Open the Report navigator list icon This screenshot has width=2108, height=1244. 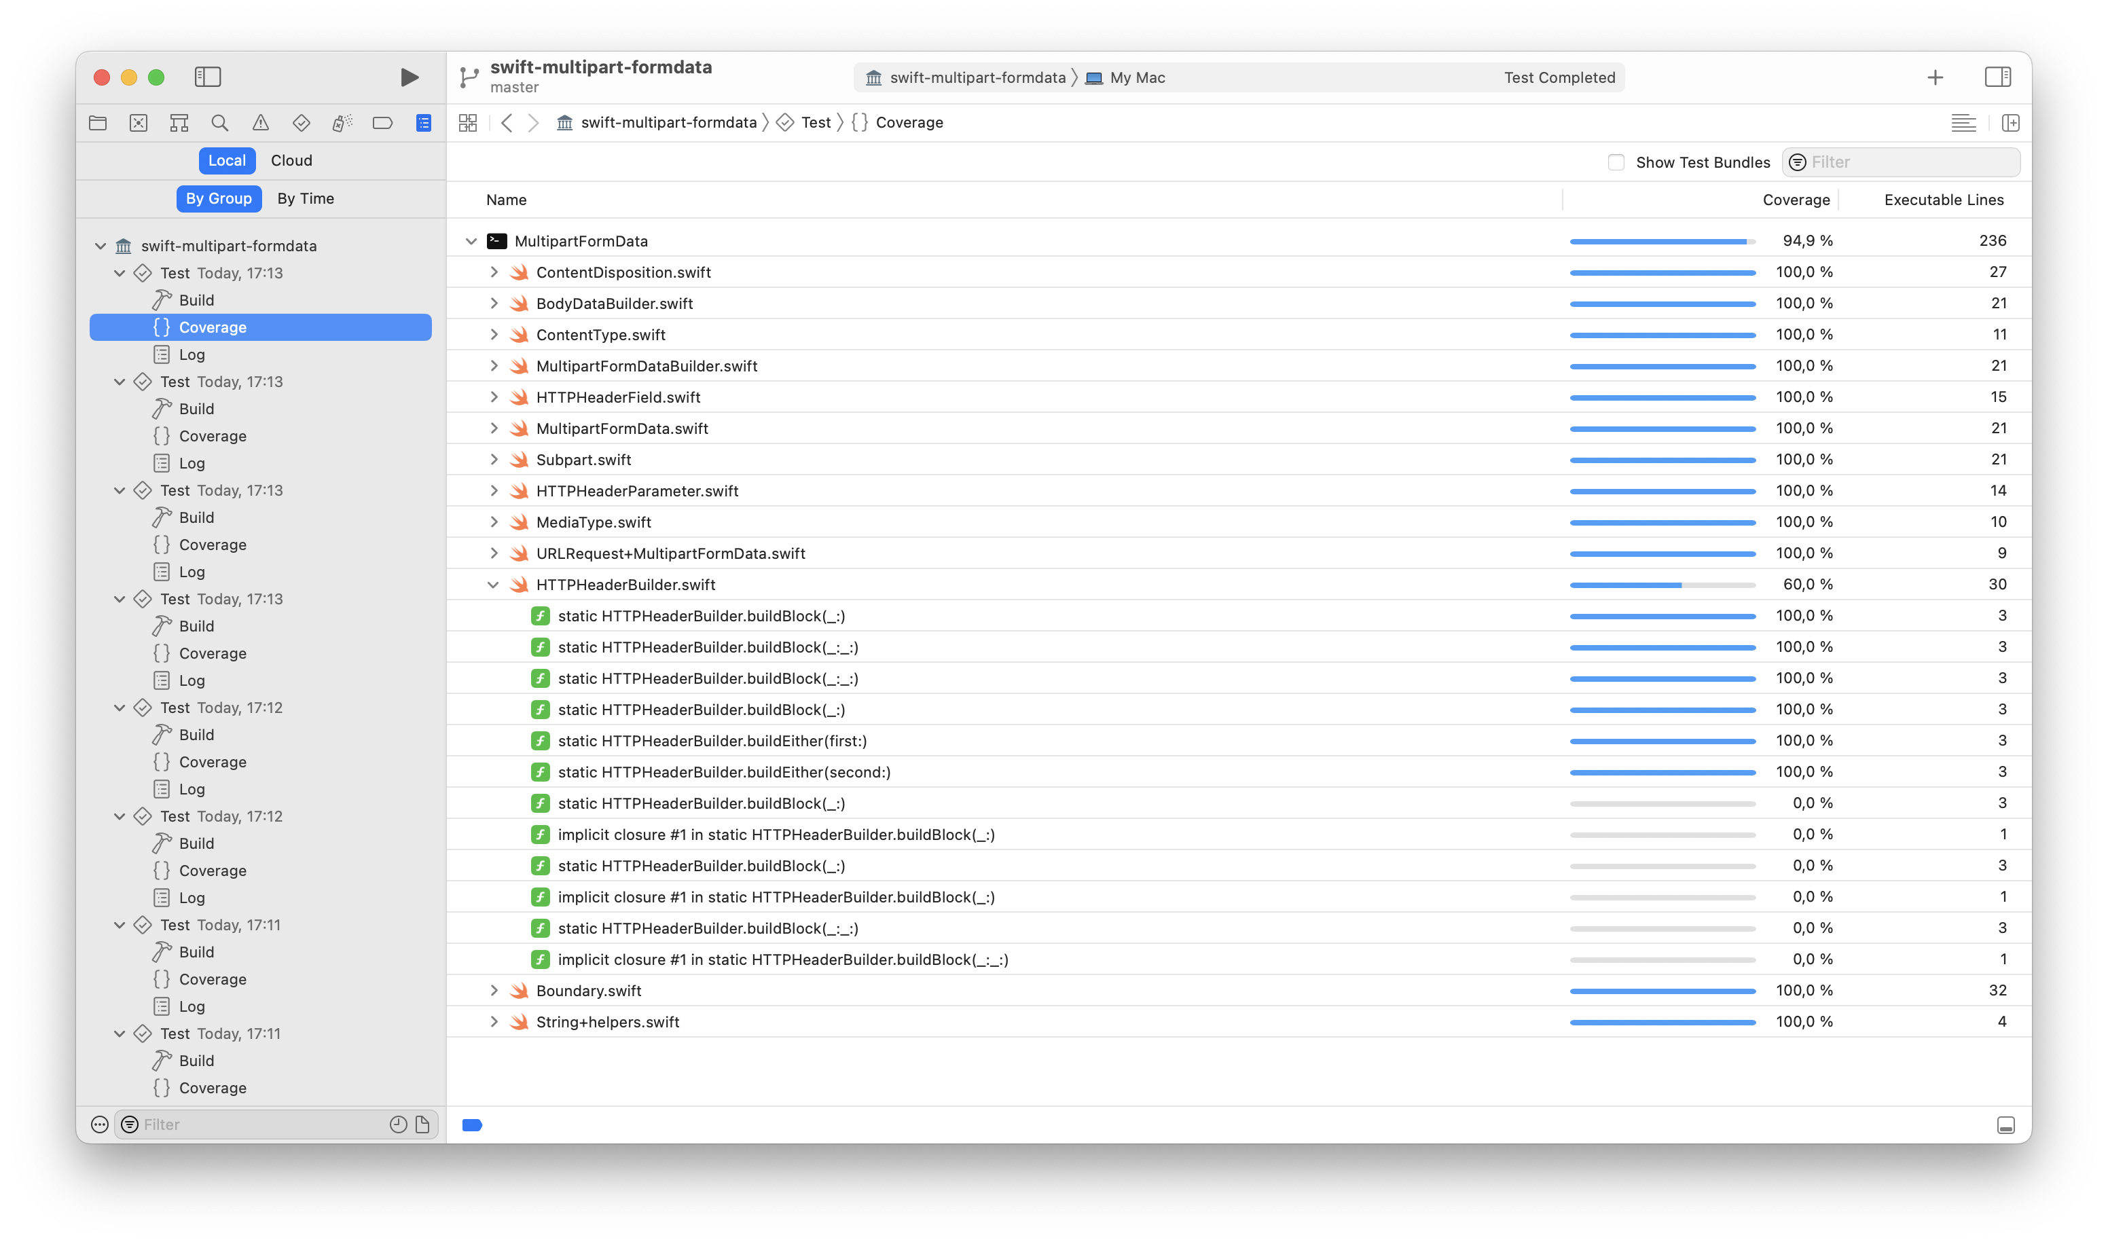422,122
